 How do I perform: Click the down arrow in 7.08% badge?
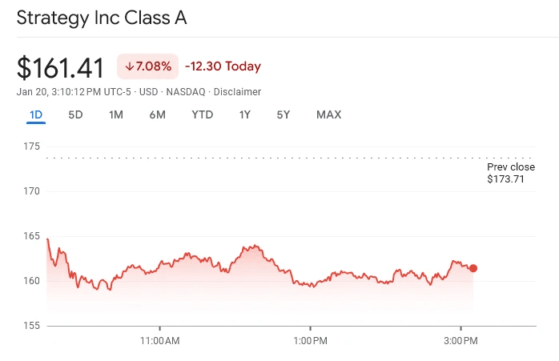(130, 66)
